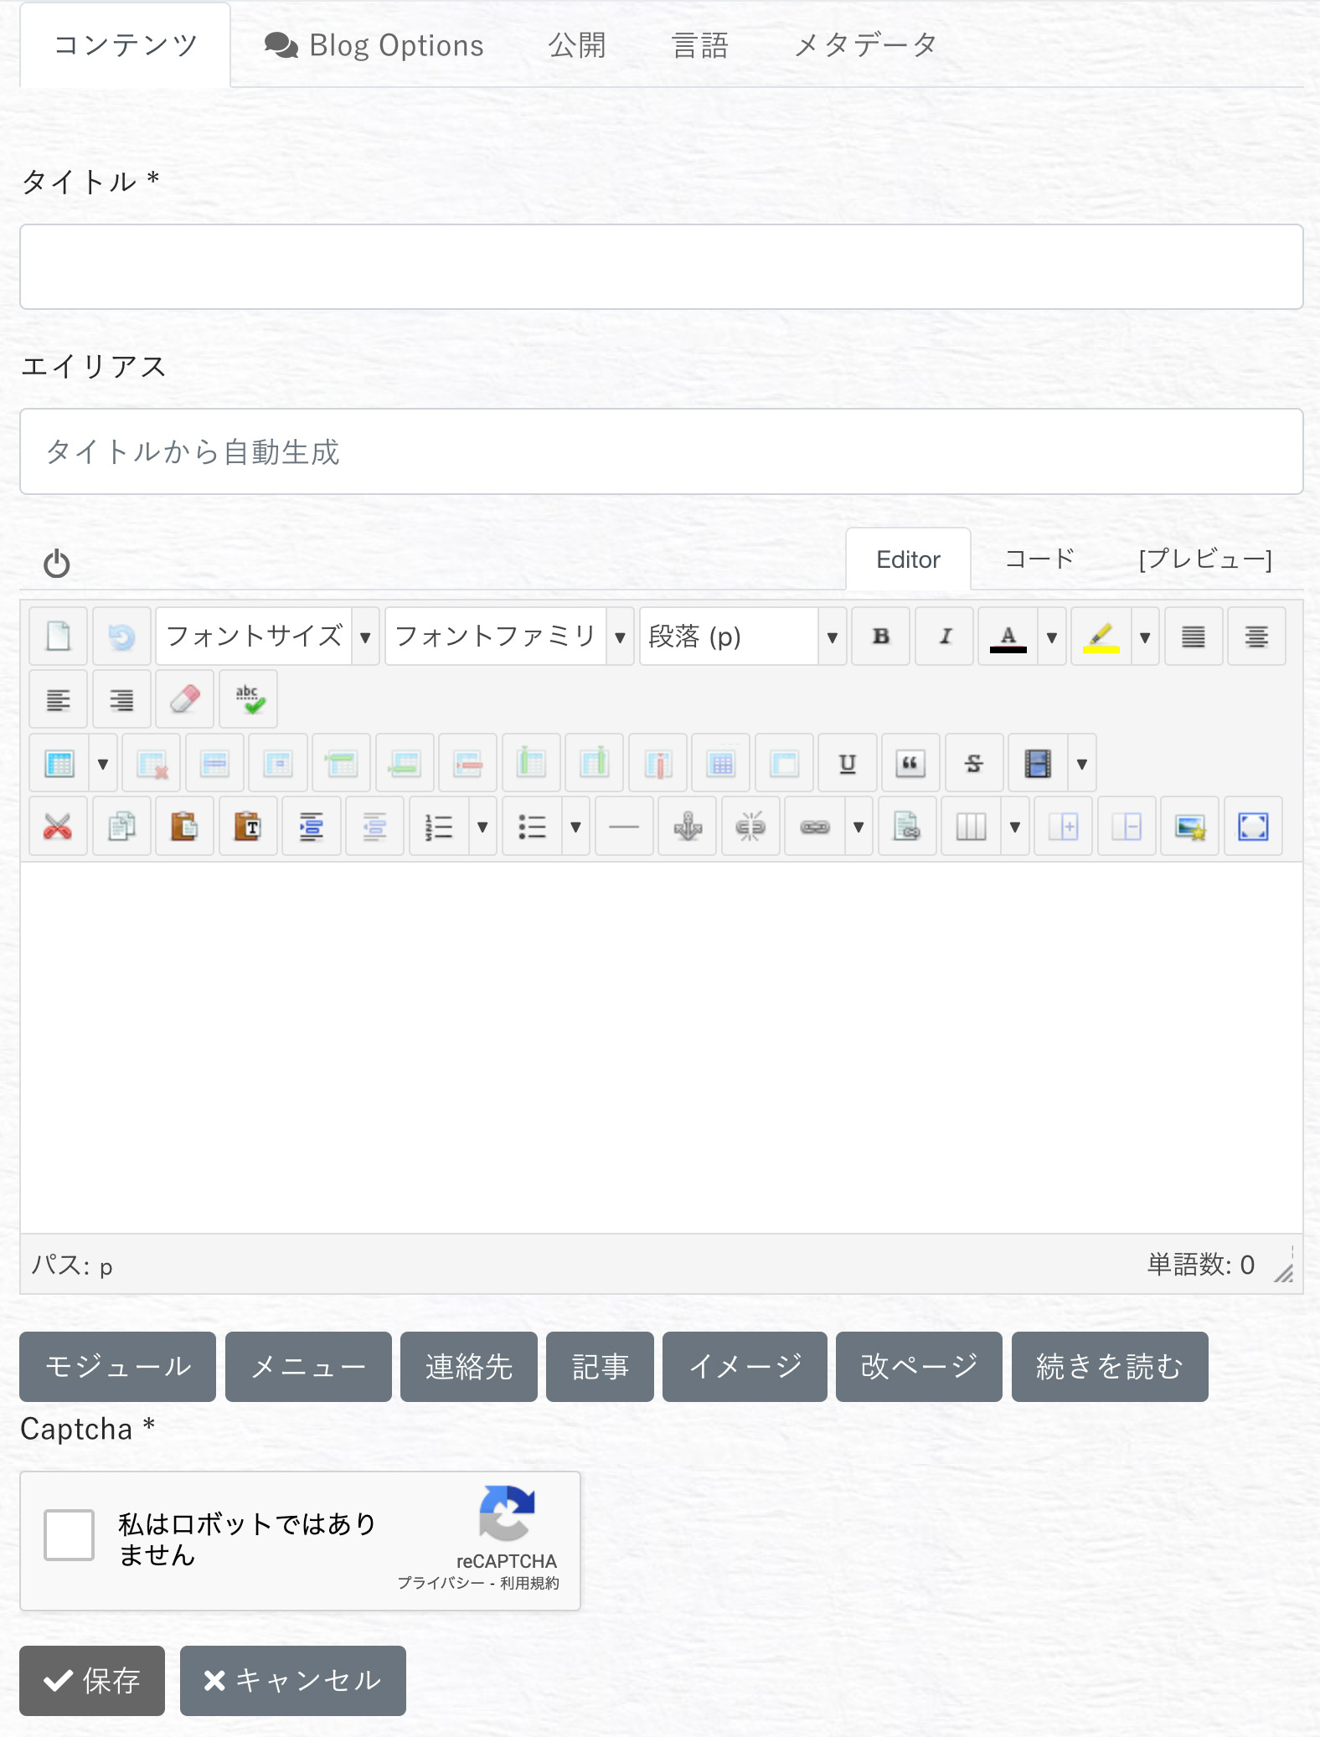Click the yellow highlight color swatch
Image resolution: width=1320 pixels, height=1737 pixels.
1101,637
